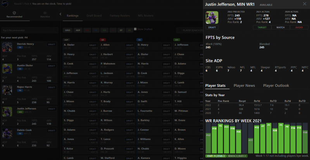Open the NFL Rosters tab

tap(146, 15)
